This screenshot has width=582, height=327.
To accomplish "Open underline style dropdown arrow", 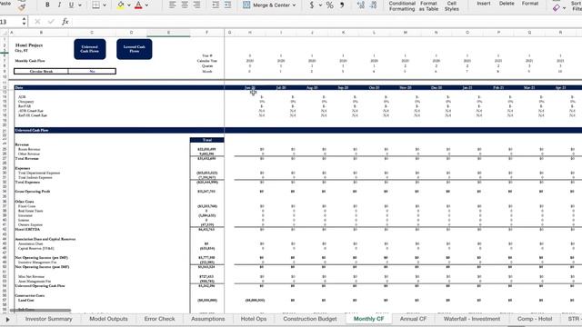I will [80, 5].
